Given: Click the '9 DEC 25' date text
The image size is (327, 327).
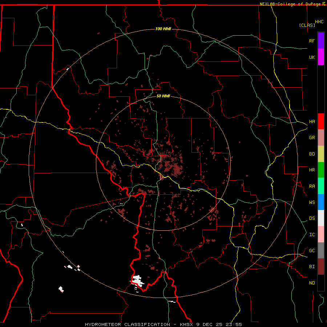Looking at the screenshot, I should click(x=210, y=324).
